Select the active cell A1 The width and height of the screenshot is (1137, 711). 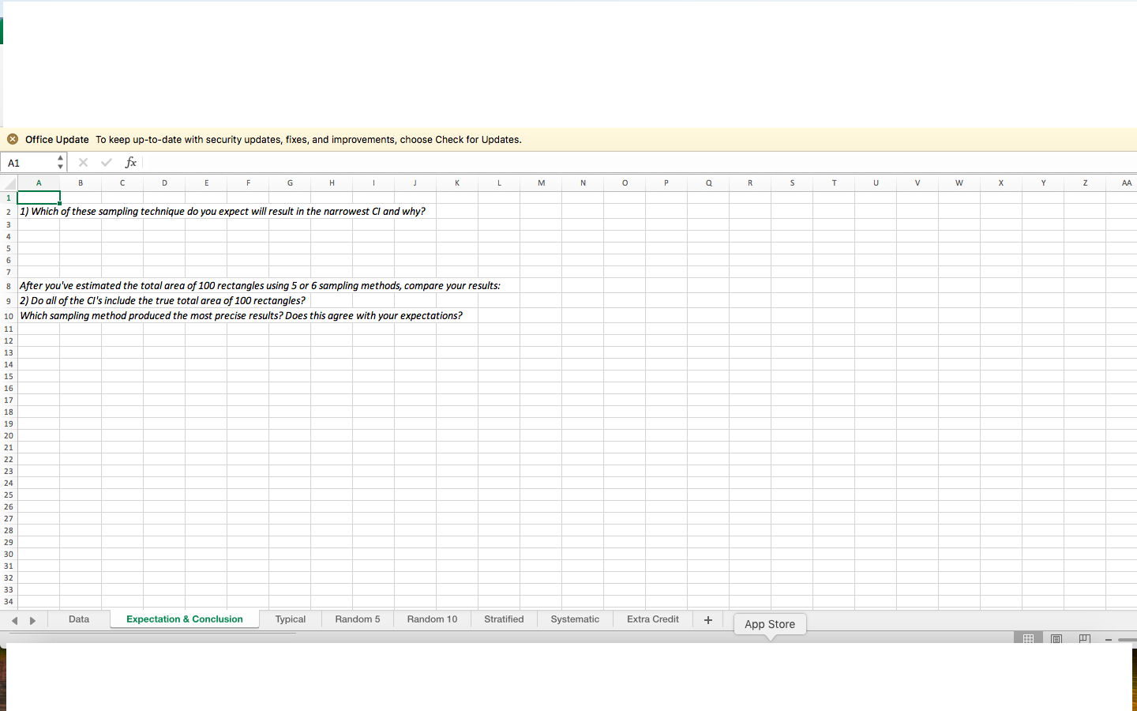point(39,197)
